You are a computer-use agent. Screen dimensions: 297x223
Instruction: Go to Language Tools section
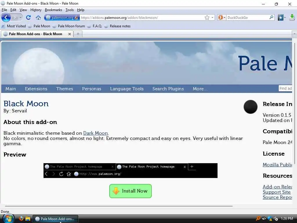(x=127, y=89)
